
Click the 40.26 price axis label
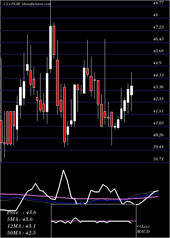click(158, 135)
